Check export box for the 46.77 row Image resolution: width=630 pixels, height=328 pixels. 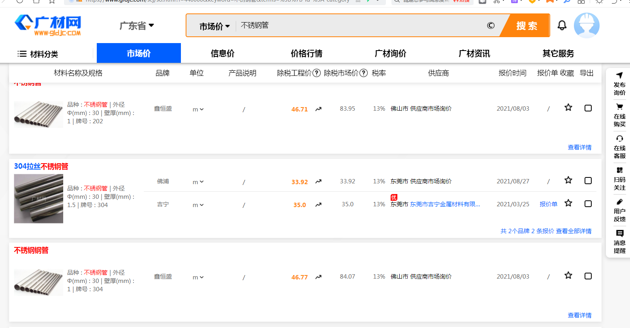pos(588,276)
